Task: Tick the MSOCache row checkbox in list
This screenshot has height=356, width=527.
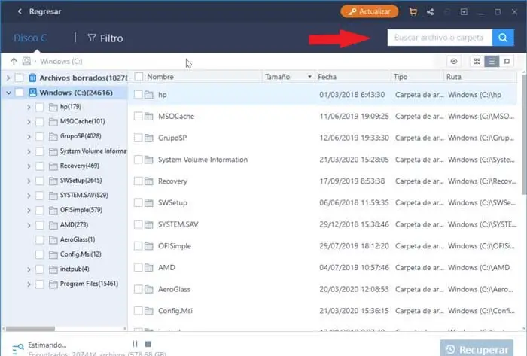Action: [138, 117]
